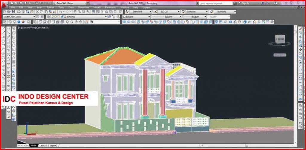Open the File menu
The height and width of the screenshot is (150, 306).
[x=13, y=7]
